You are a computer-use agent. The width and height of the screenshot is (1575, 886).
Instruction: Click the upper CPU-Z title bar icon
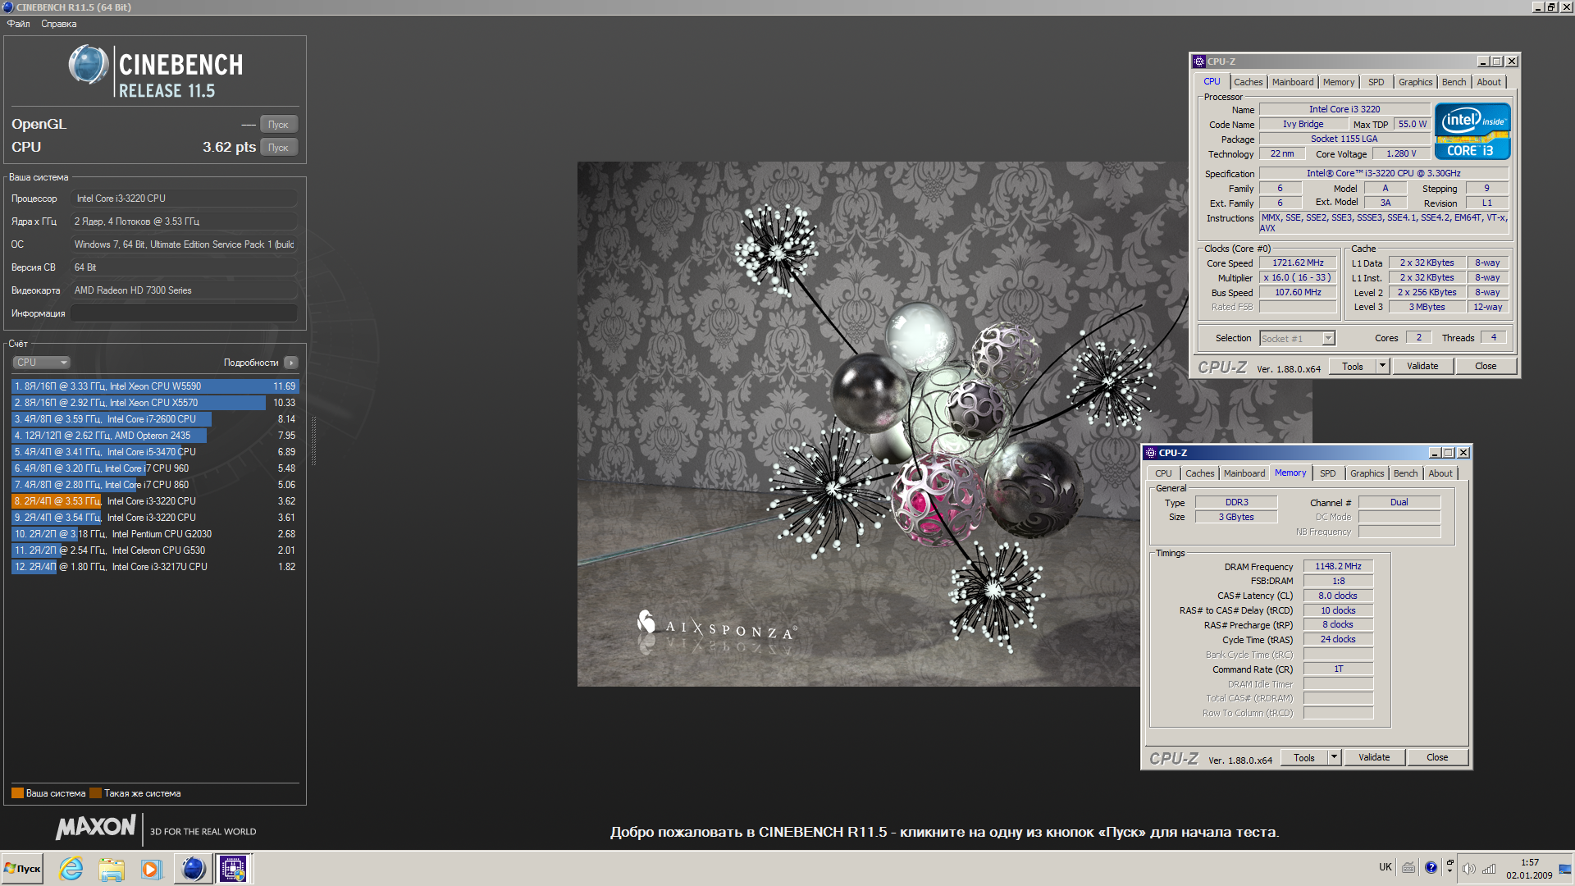click(x=1199, y=62)
